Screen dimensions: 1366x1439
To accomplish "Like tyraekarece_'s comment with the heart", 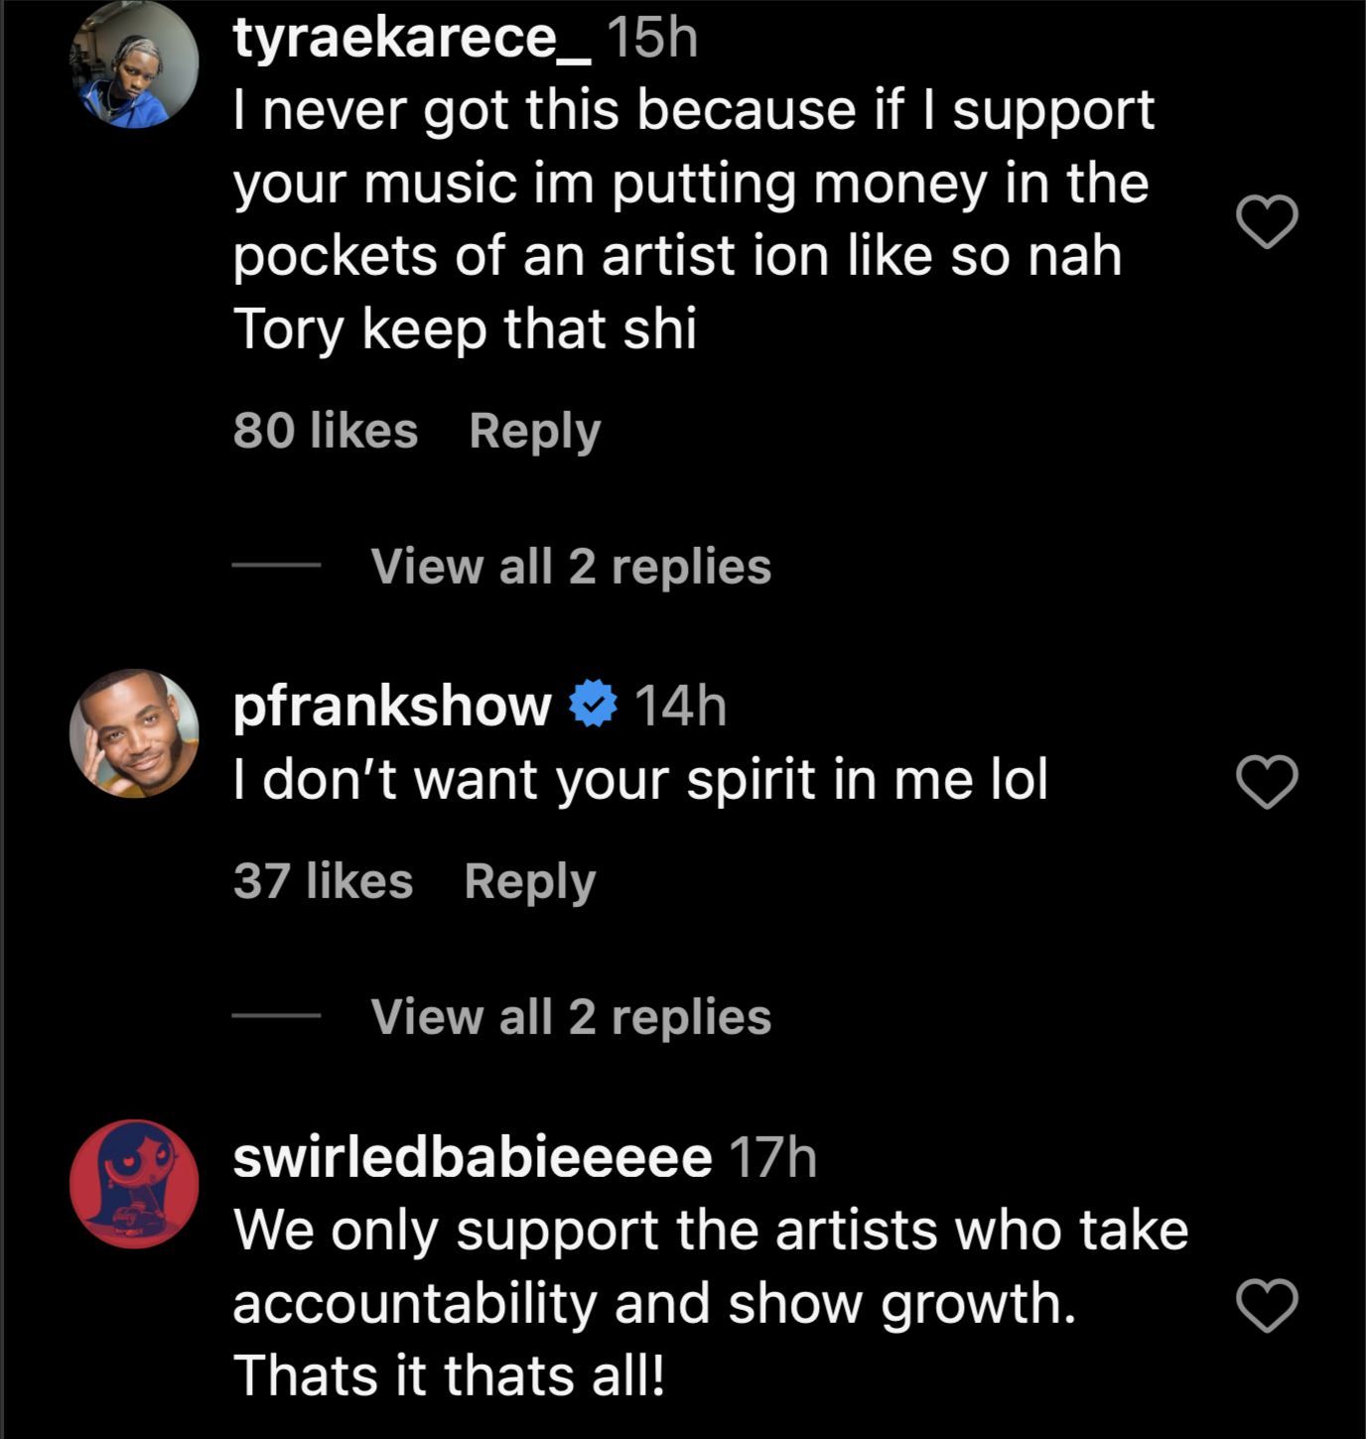I will 1267,221.
